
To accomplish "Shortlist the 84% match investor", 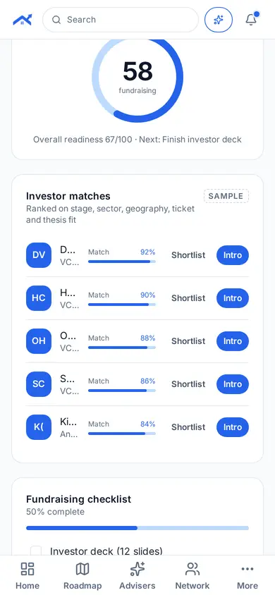I will point(188,427).
